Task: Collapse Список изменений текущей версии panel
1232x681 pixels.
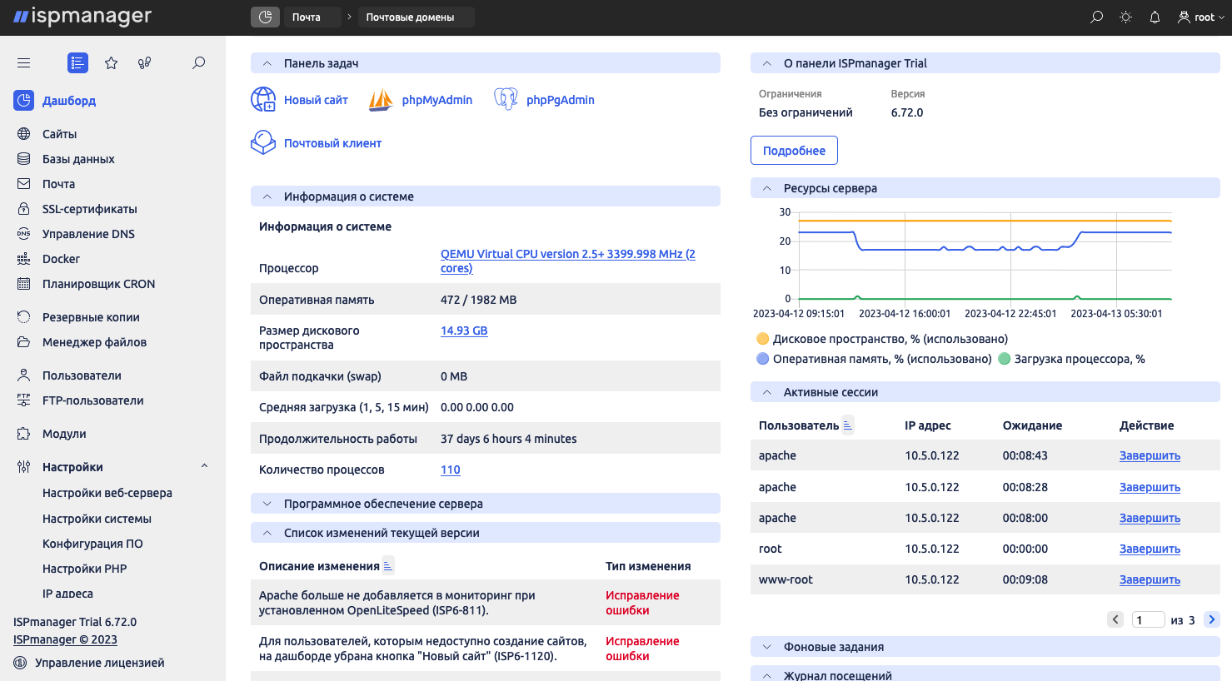Action: 267,533
